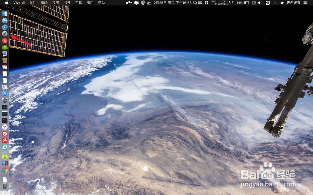Open the 编辑 menu

44,3
